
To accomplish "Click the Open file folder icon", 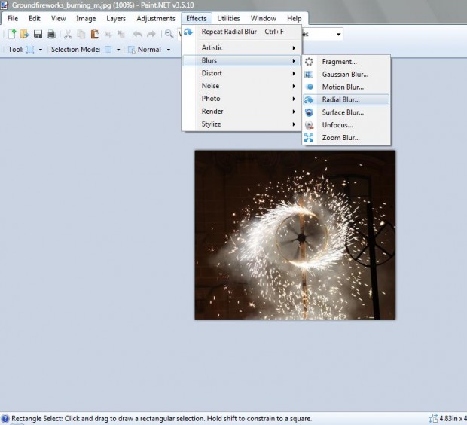I will (24, 34).
